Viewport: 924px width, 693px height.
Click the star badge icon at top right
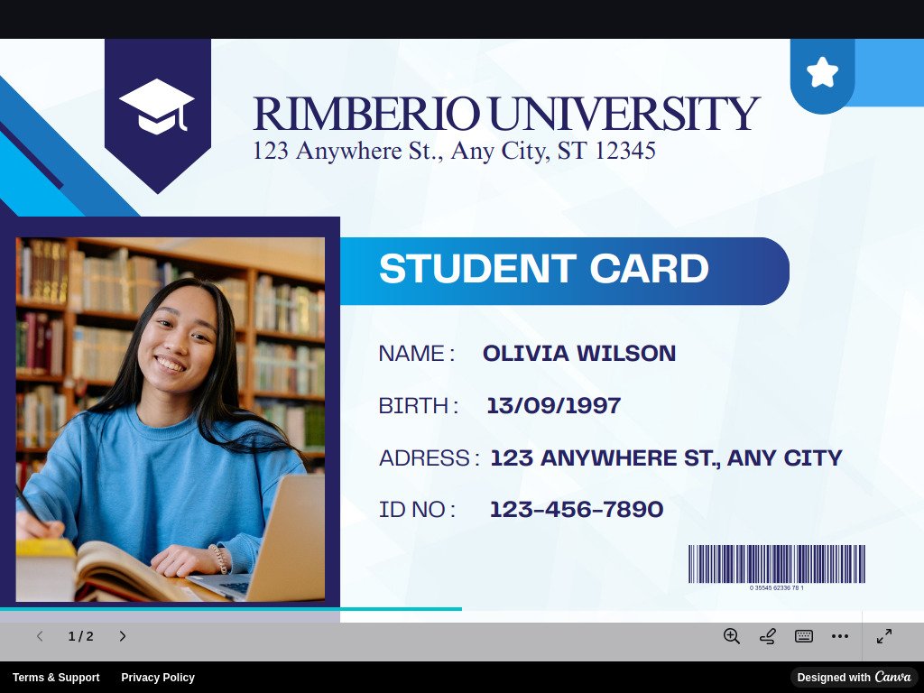click(x=822, y=72)
